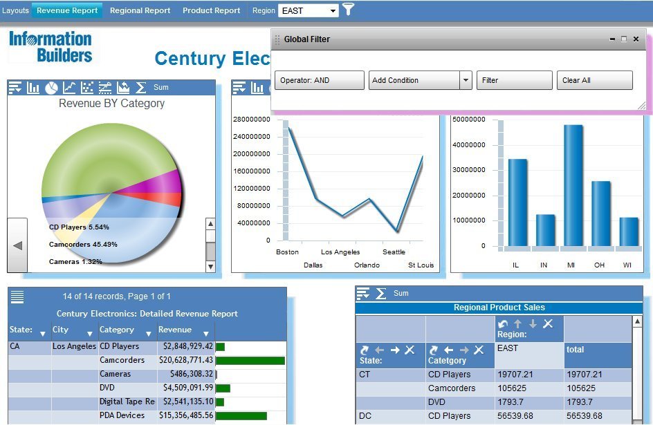
Task: Switch to Regional Report tab
Action: (140, 10)
